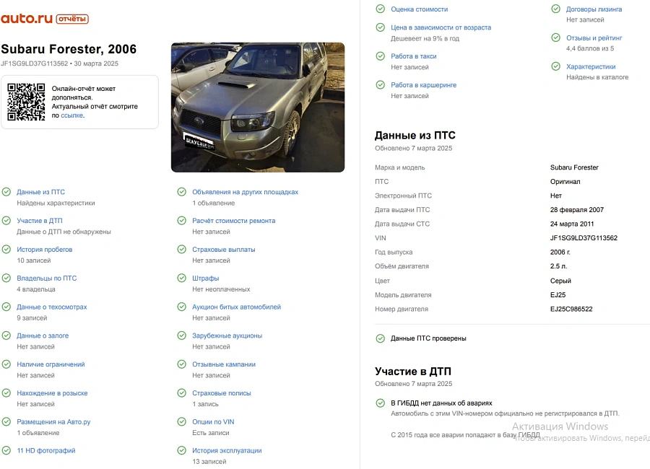The width and height of the screenshot is (650, 469).
Task: Click check icon beside 'Данные ПТС проверены'
Action: (x=380, y=338)
